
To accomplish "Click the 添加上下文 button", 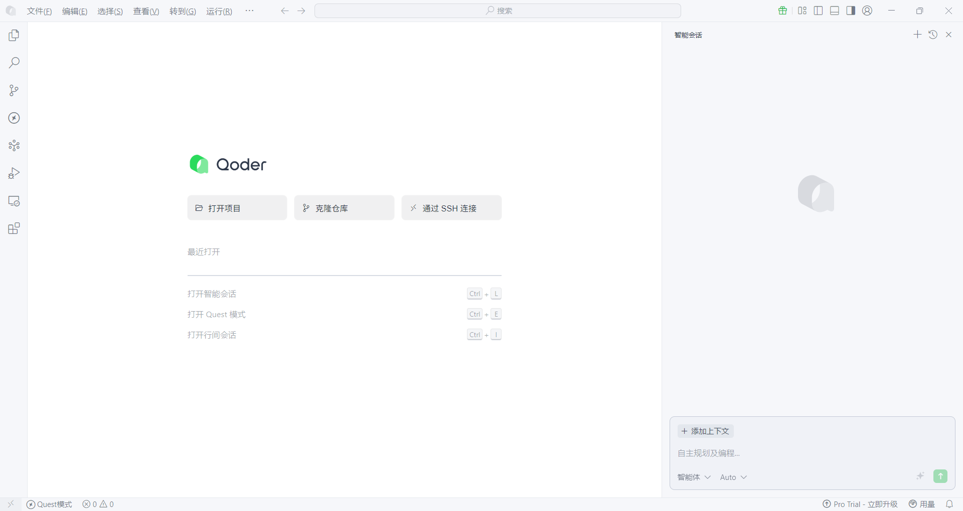I will tap(706, 431).
